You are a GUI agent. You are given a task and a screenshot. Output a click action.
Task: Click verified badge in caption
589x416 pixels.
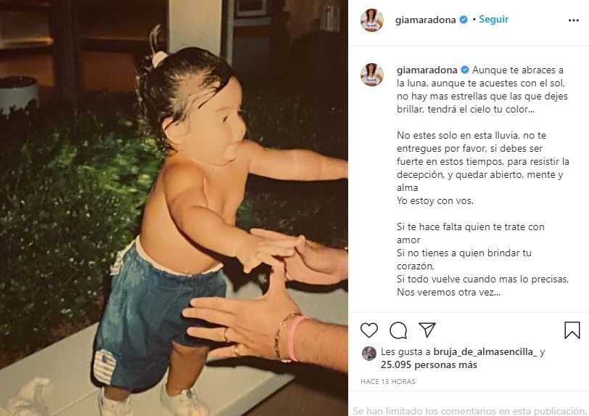tap(465, 70)
